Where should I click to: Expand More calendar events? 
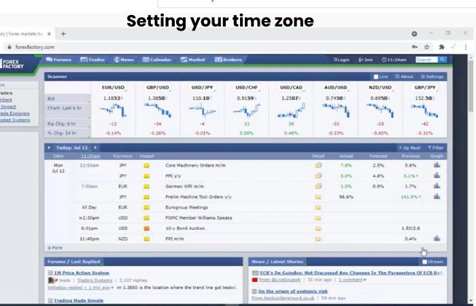pos(55,248)
